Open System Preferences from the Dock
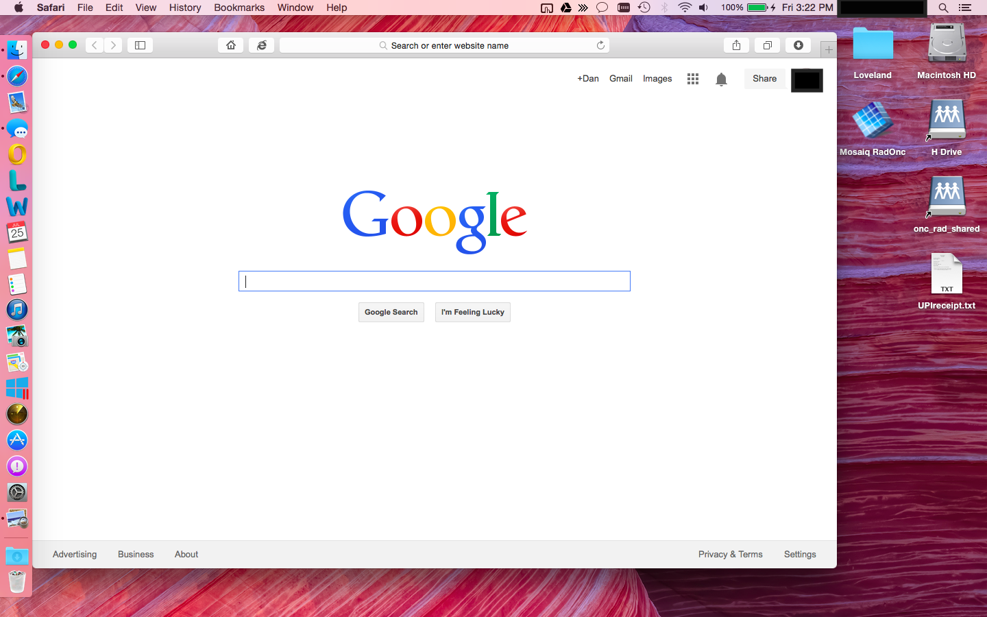Screen dimensions: 987x617 [17, 492]
